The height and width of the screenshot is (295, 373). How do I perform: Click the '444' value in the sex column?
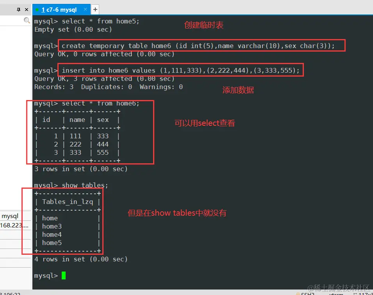(103, 144)
